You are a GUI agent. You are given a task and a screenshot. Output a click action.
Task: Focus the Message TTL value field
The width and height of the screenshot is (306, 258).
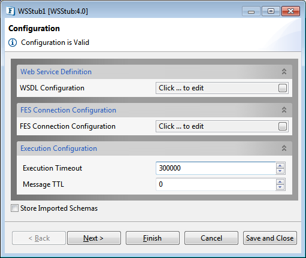[x=216, y=184]
